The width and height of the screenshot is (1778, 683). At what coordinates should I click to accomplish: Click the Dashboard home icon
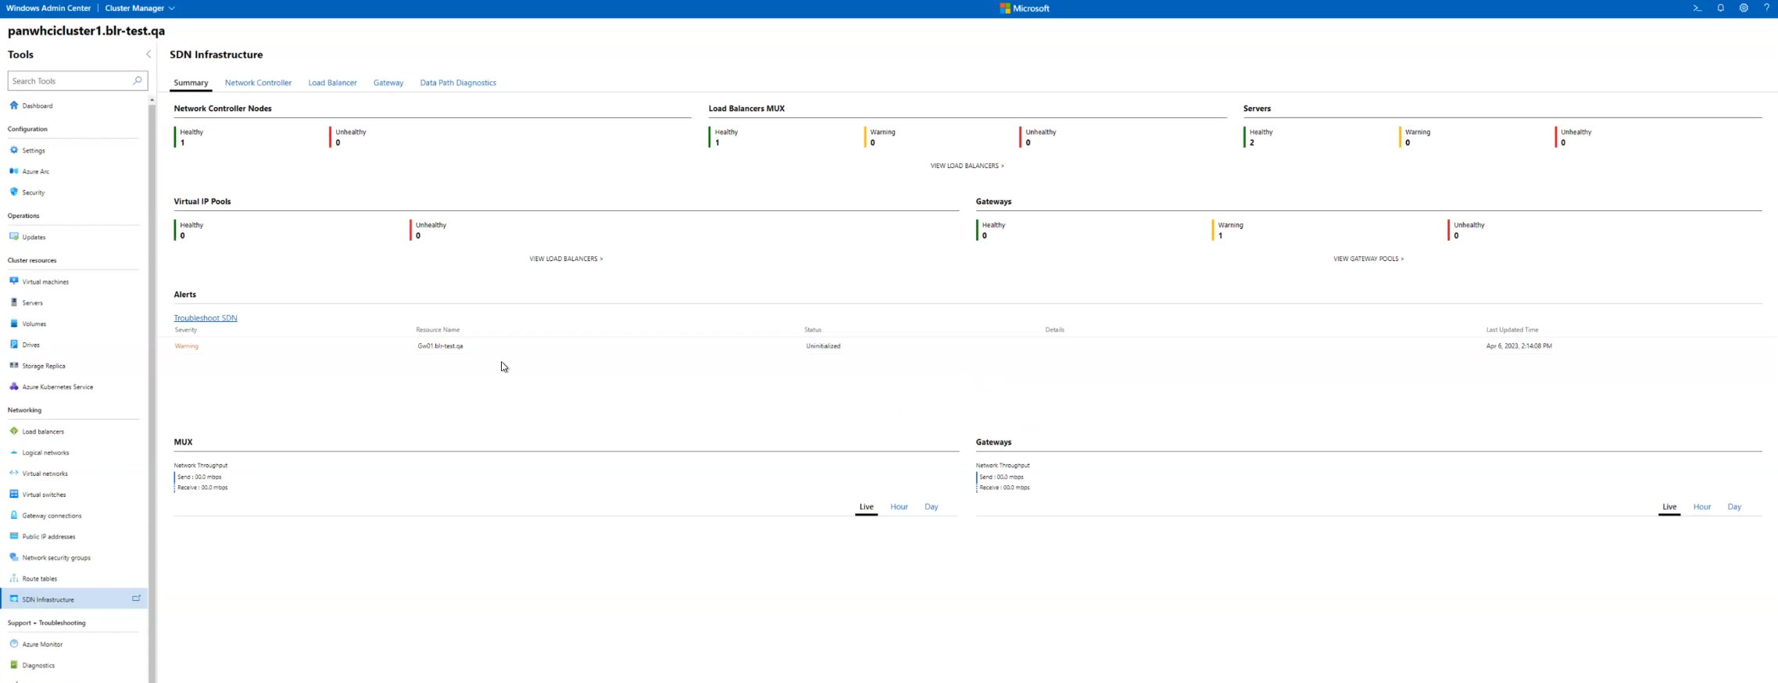(x=14, y=105)
